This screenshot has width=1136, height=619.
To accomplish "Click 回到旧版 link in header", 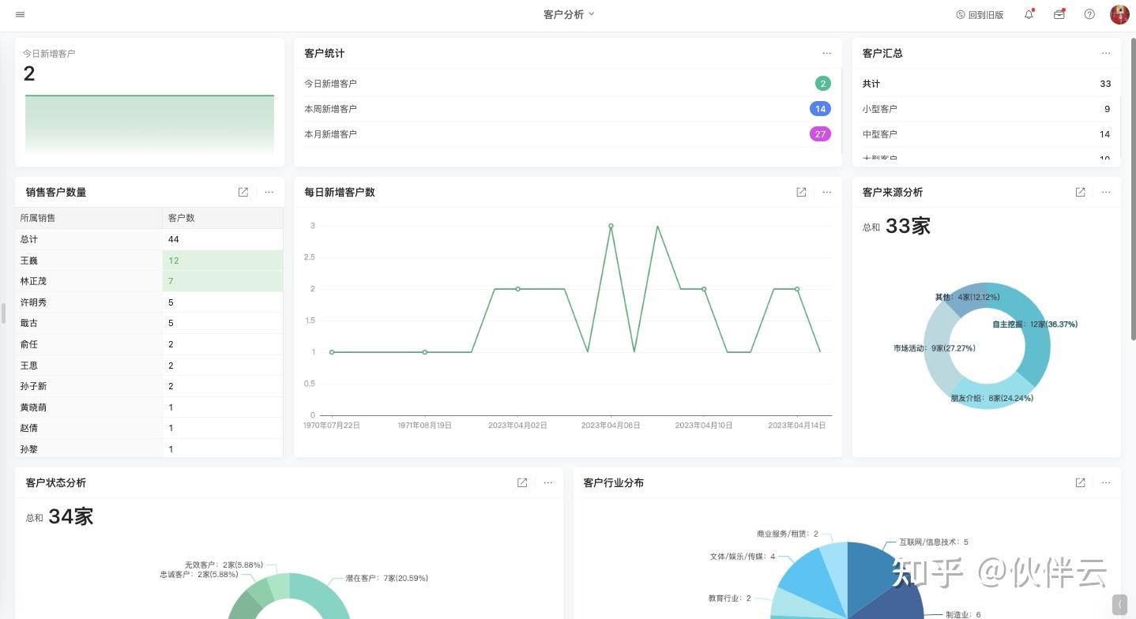I will pos(980,14).
